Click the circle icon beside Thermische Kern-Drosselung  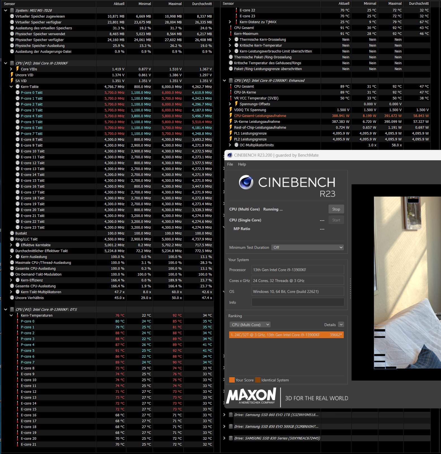(x=236, y=39)
